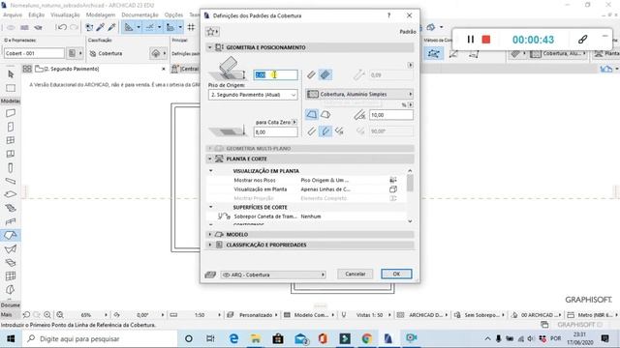620x348 pixels.
Task: Open the Edição menu
Action: pyautogui.click(x=37, y=14)
